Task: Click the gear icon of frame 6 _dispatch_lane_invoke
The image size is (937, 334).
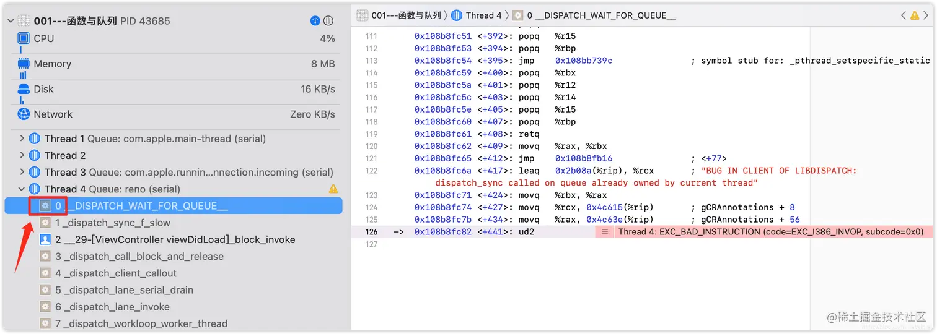Action: pyautogui.click(x=45, y=306)
